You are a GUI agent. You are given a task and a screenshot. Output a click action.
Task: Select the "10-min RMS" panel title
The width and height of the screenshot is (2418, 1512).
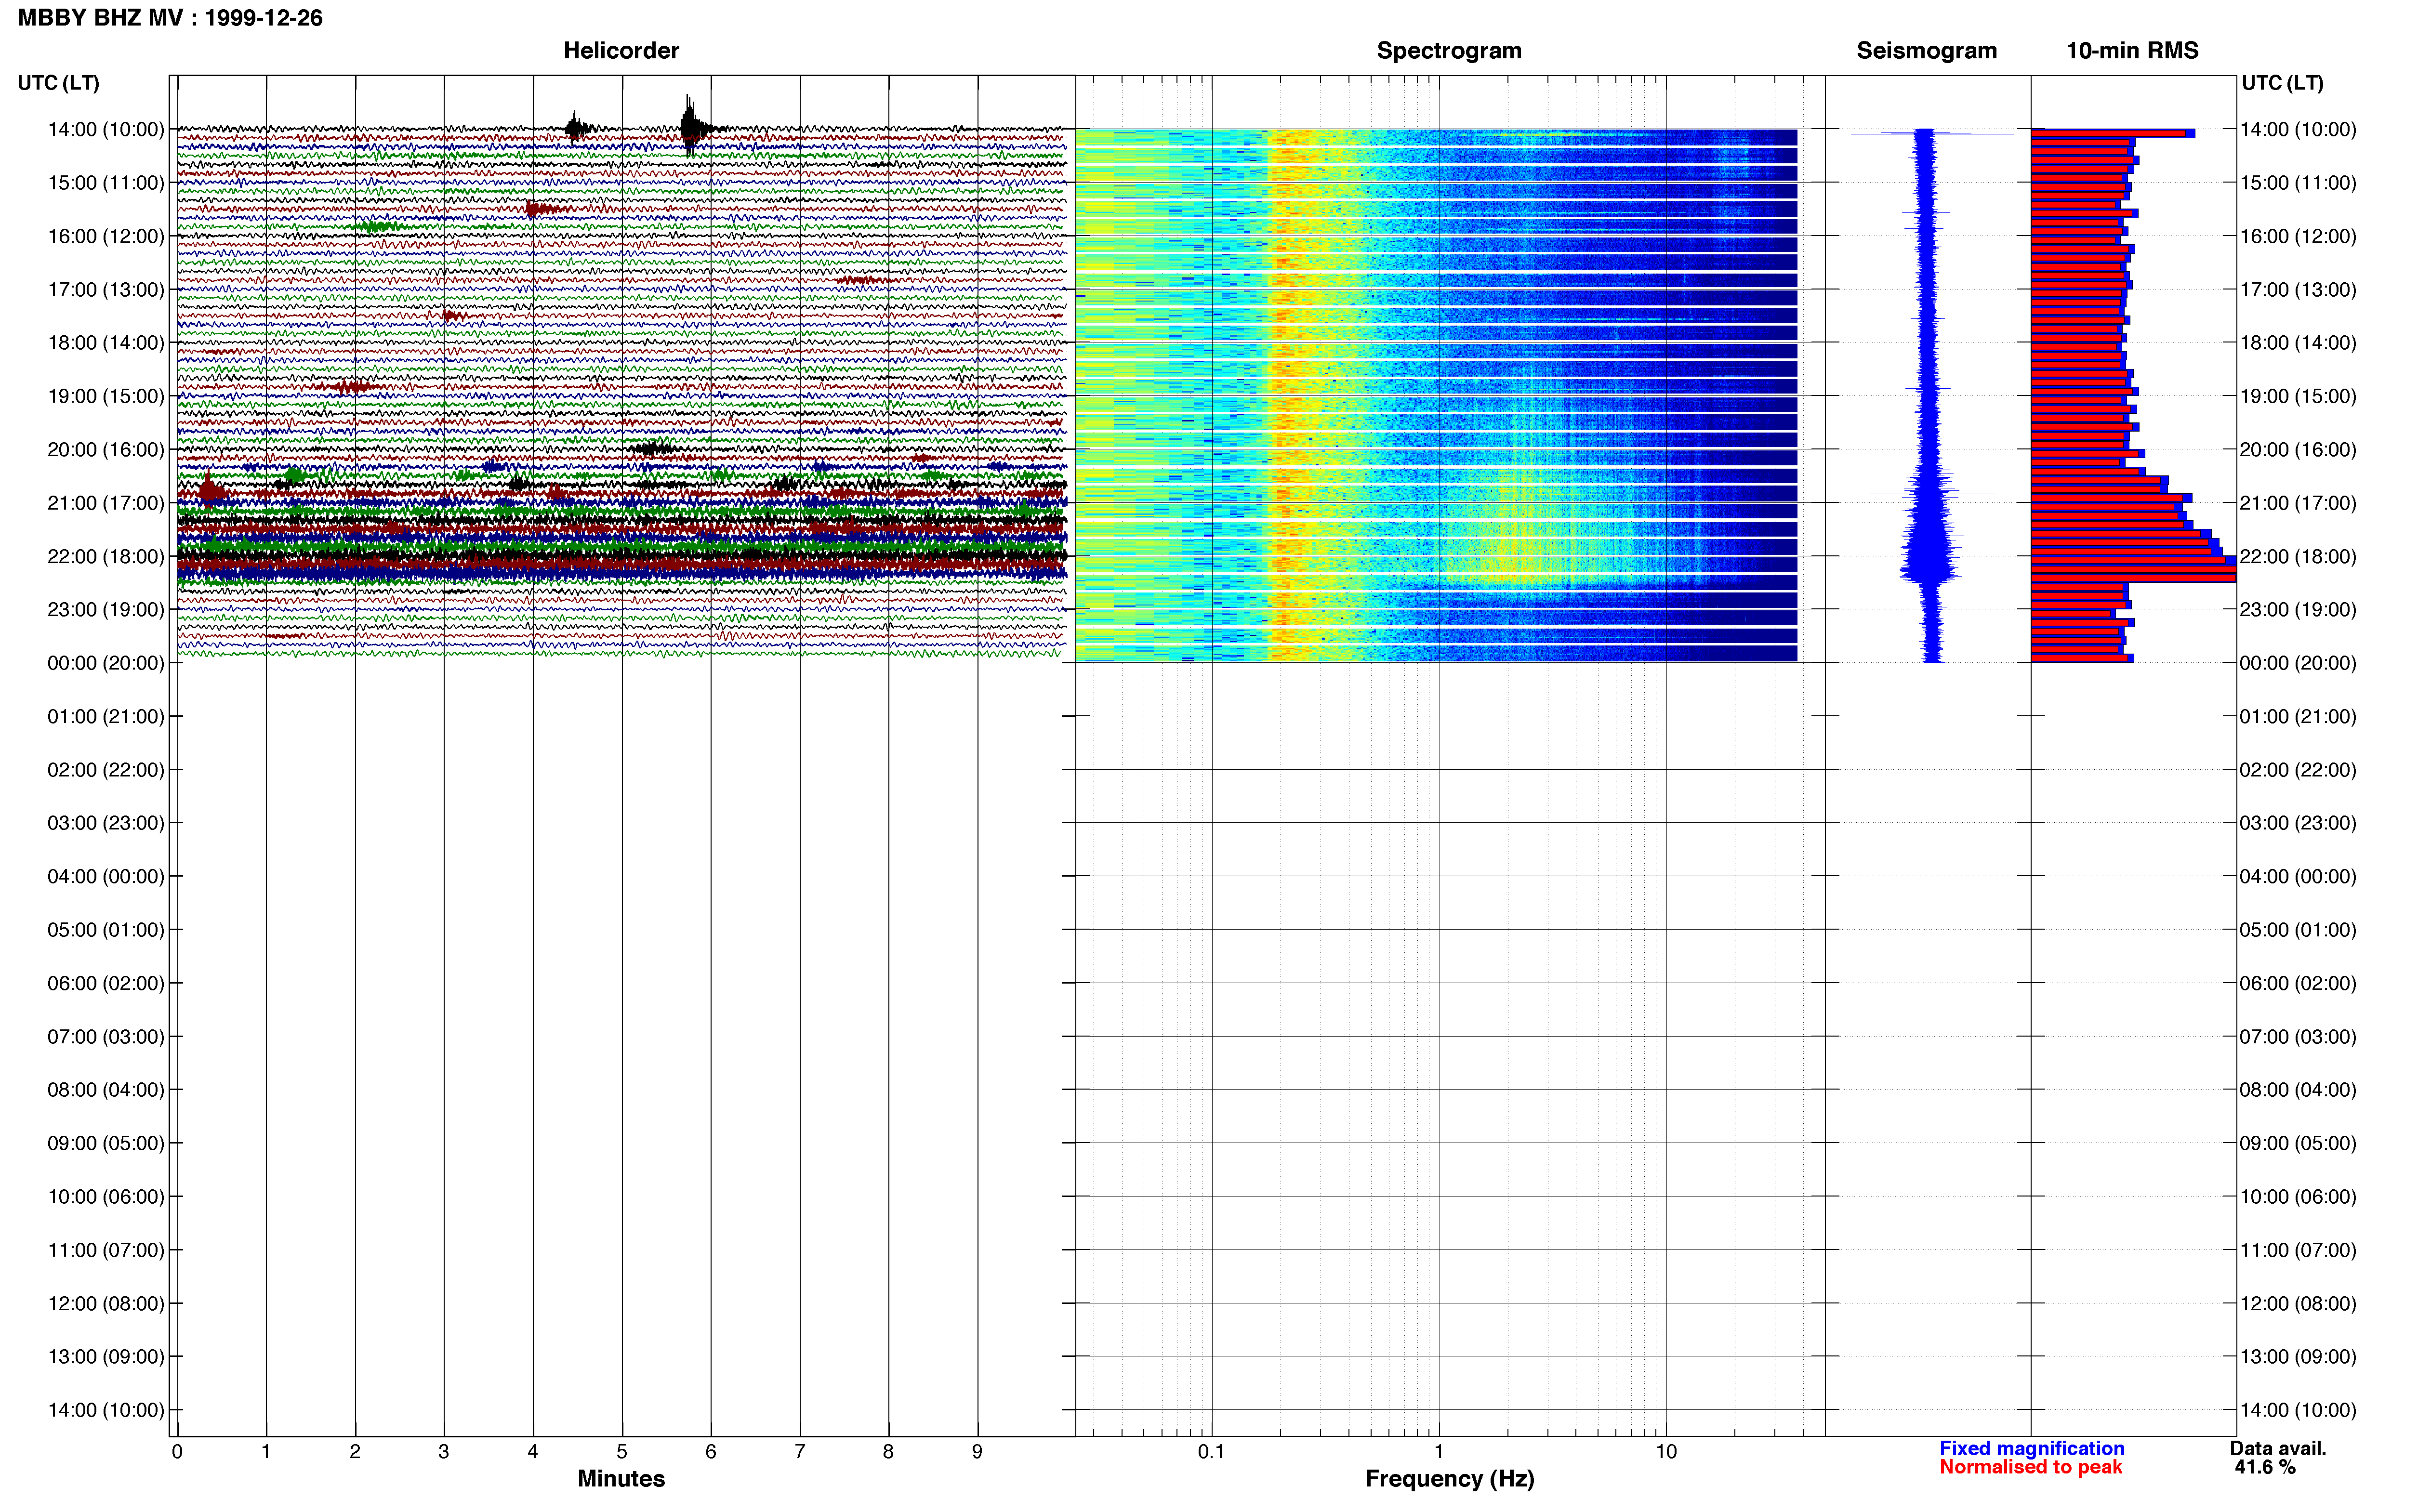click(x=2132, y=50)
